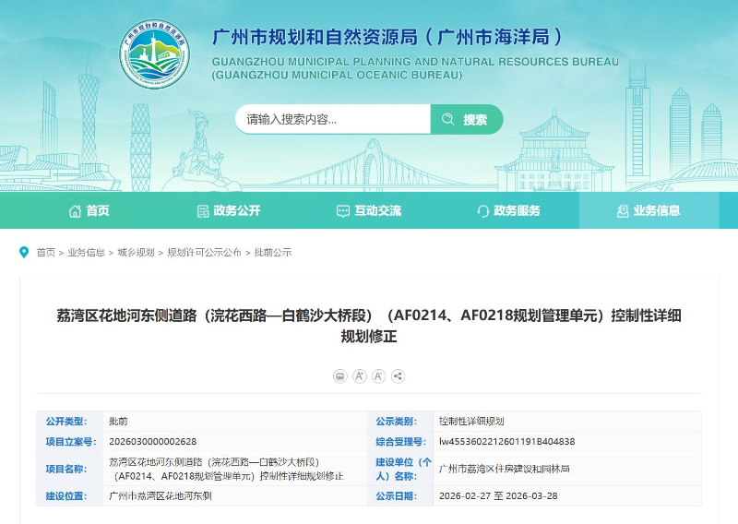The width and height of the screenshot is (738, 524).
Task: Increase font size with A+ icon
Action: coord(360,376)
